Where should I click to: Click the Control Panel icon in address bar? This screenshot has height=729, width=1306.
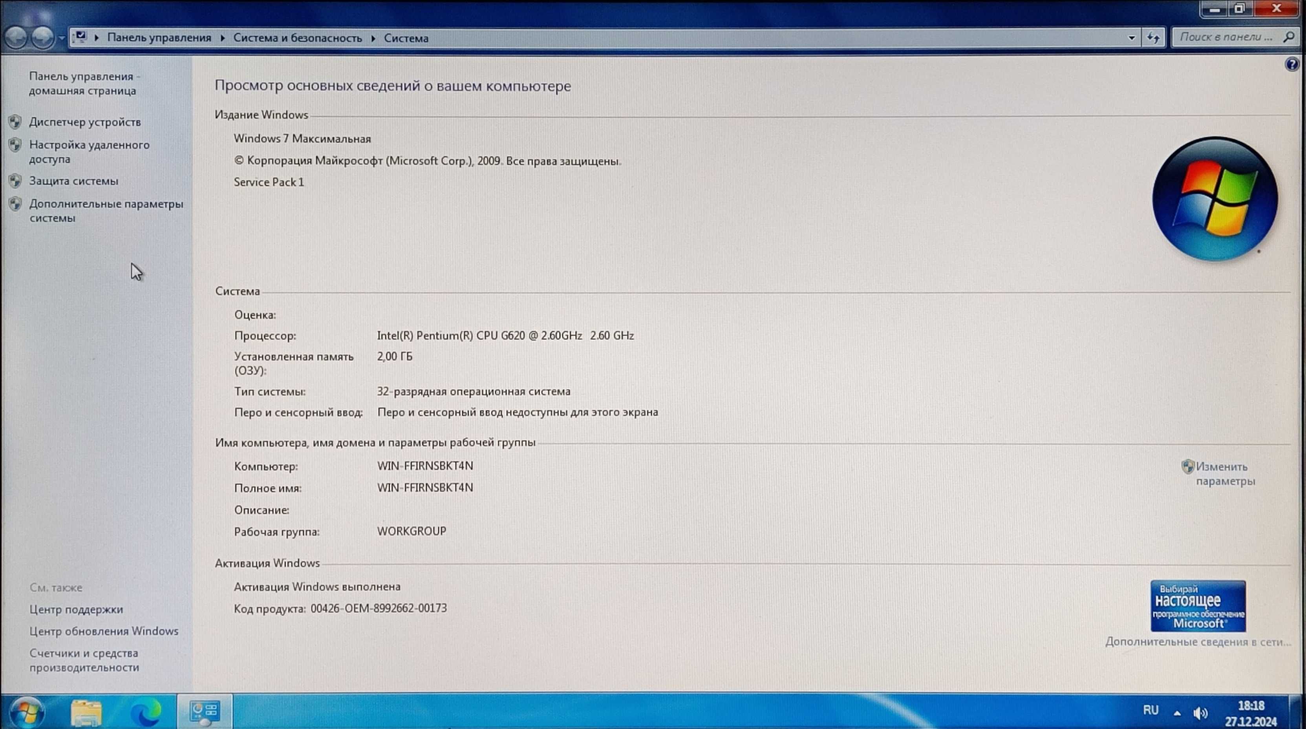point(80,37)
